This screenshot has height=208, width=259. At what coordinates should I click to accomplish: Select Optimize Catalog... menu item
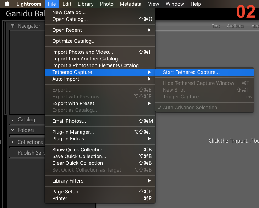(100, 41)
